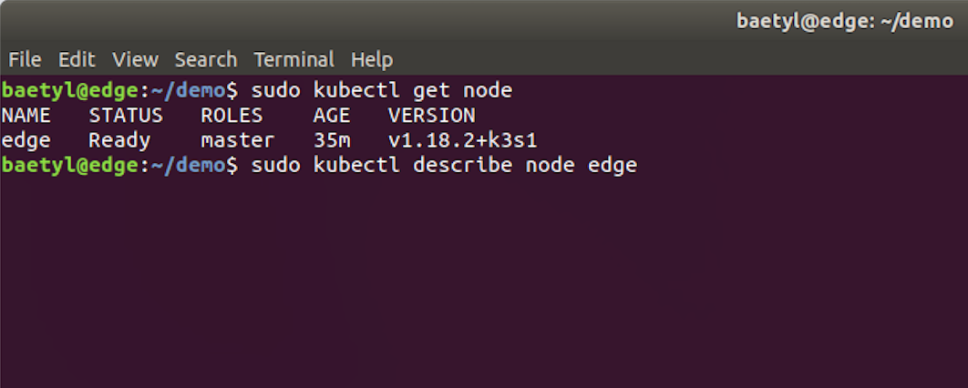Click the VERSION column header text

click(x=431, y=116)
